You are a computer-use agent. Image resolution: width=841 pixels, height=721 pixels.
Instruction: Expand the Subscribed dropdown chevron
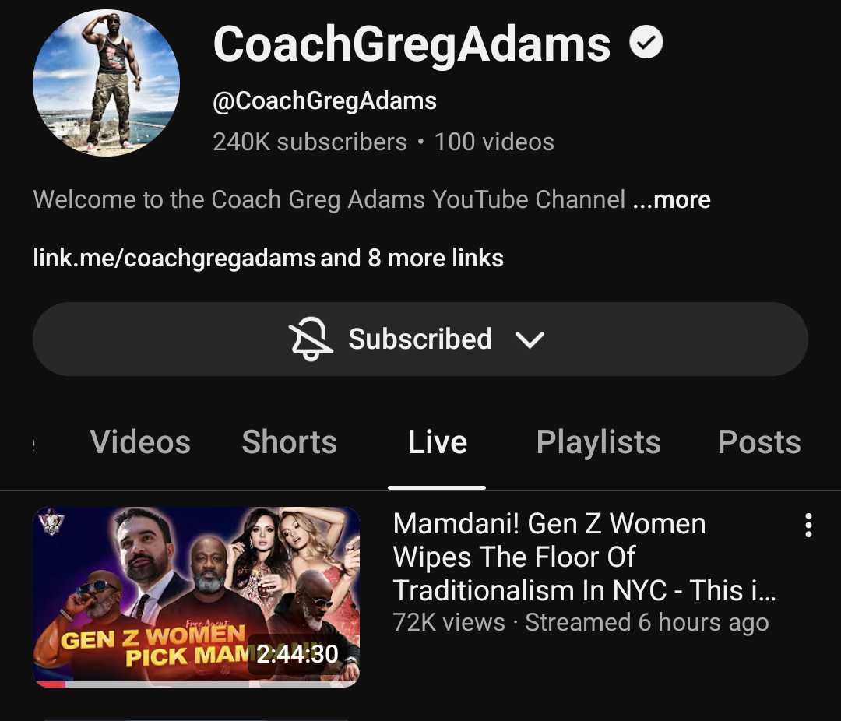click(530, 339)
